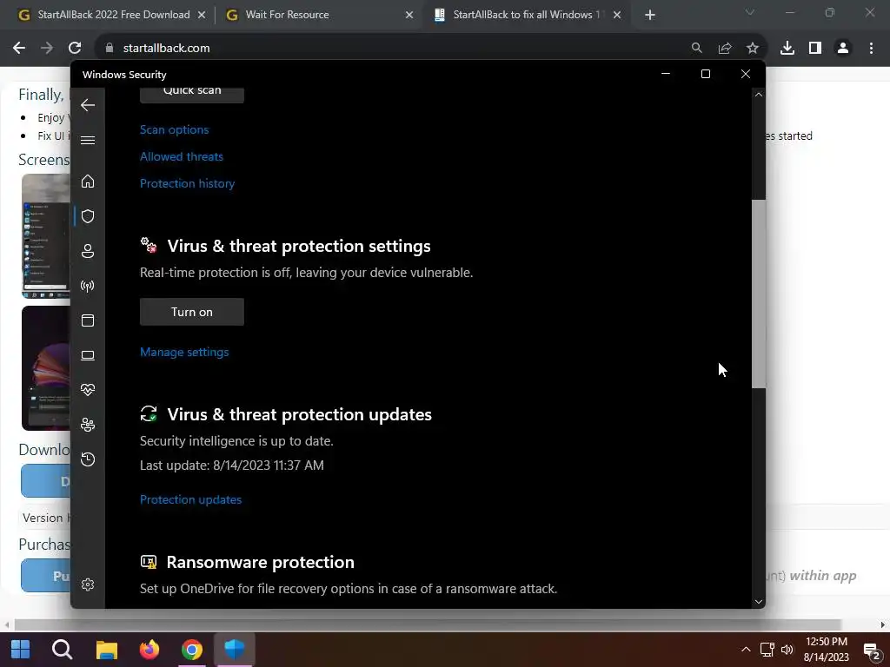Show hidden system tray icons

pos(746,650)
